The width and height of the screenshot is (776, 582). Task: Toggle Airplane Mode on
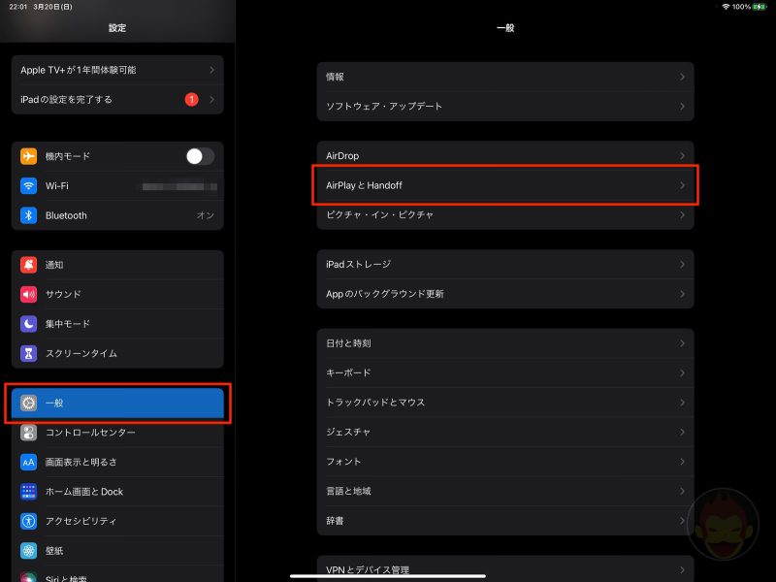pos(199,156)
